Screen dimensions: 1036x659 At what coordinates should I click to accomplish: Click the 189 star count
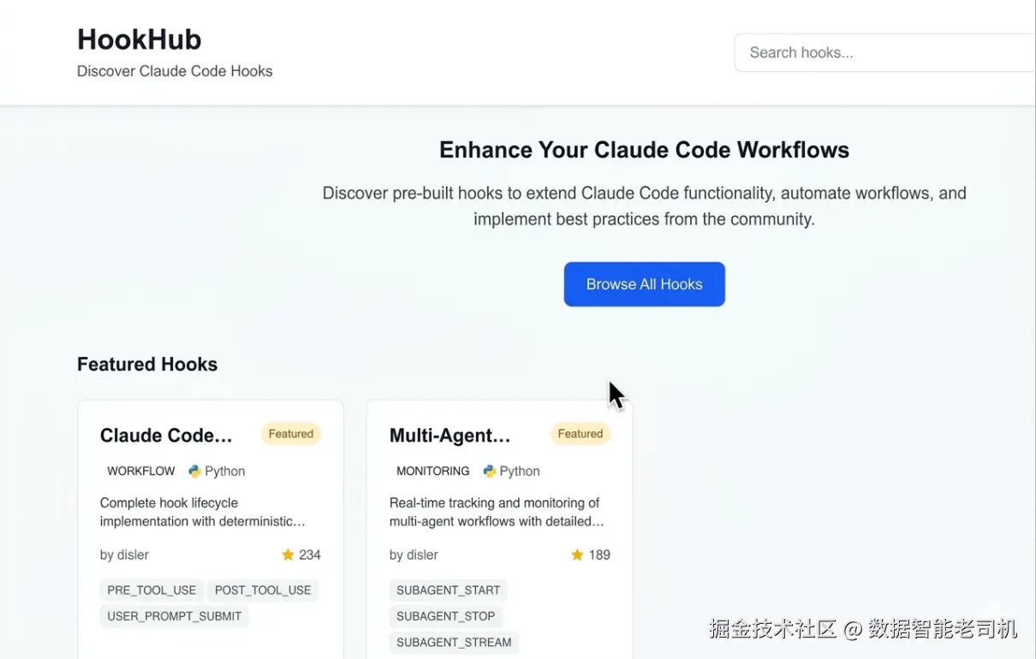point(599,555)
